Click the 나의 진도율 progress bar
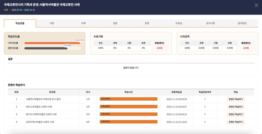The image size is (262, 134). (x=52, y=43)
